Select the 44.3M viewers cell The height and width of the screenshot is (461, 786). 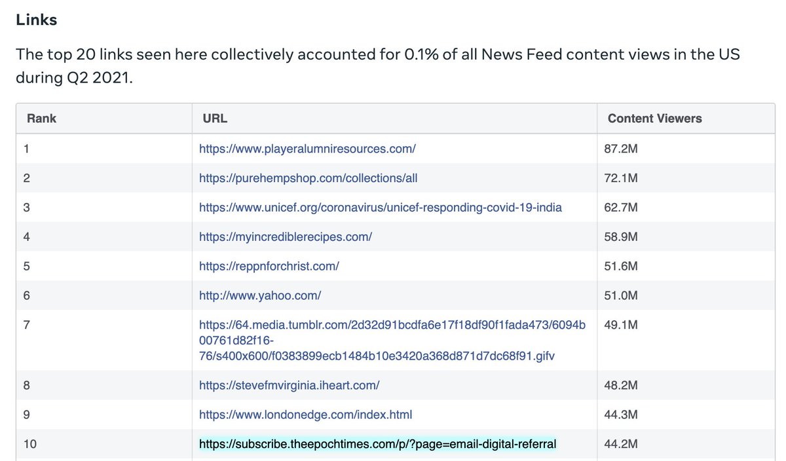(686, 415)
